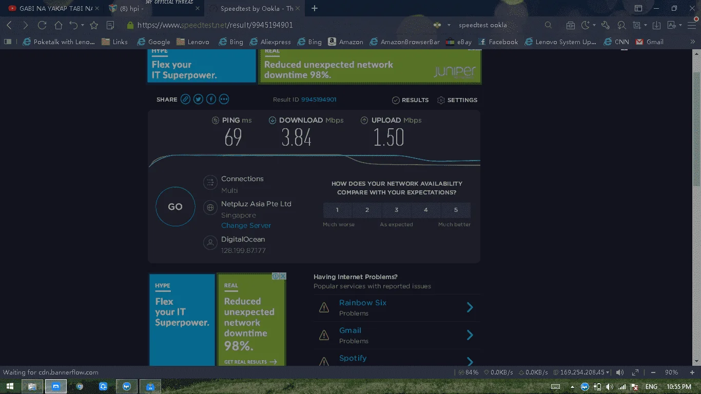
Task: Click the Aliexpress bookmark
Action: point(270,42)
